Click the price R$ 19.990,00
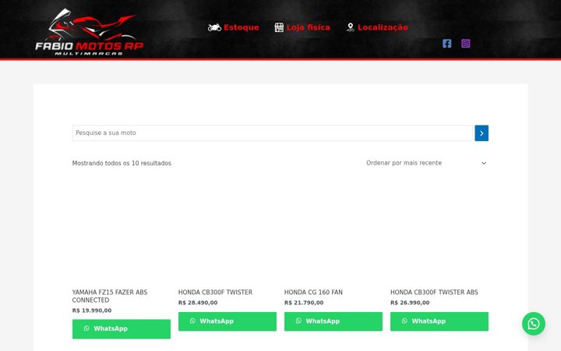Viewport: 561px width, 351px height. [x=92, y=310]
